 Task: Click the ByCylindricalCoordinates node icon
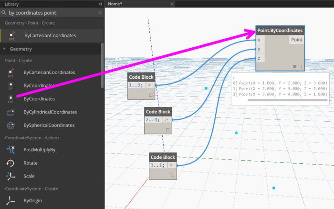pyautogui.click(x=10, y=112)
